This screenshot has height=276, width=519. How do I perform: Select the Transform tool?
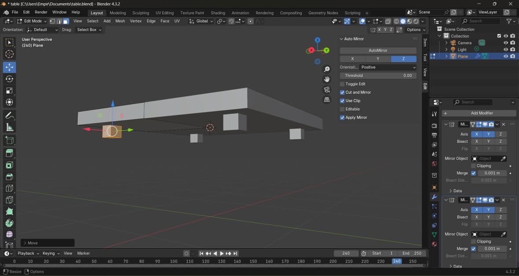pyautogui.click(x=9, y=102)
